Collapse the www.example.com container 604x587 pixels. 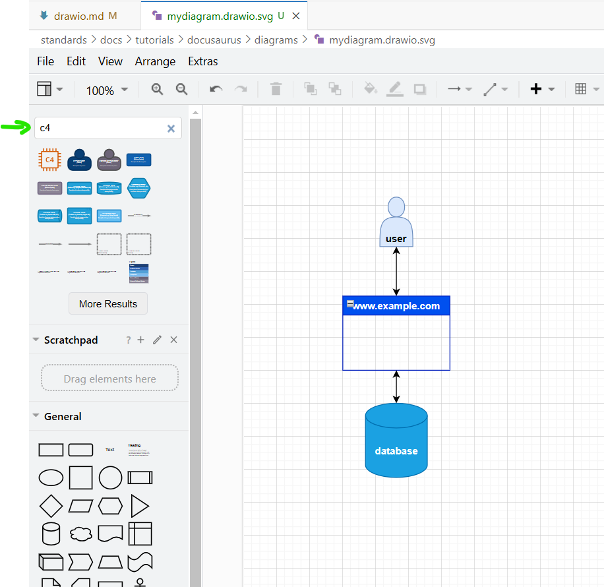pyautogui.click(x=349, y=303)
